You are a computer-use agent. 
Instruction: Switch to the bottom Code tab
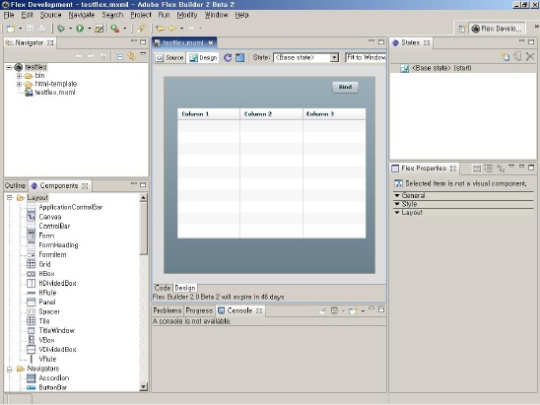click(163, 288)
